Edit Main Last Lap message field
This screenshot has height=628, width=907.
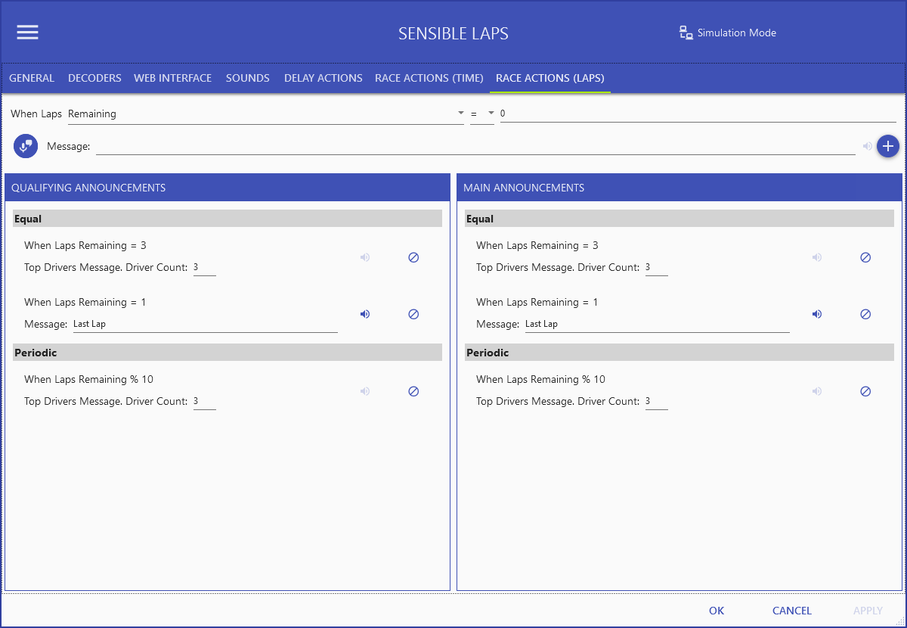pyautogui.click(x=657, y=324)
